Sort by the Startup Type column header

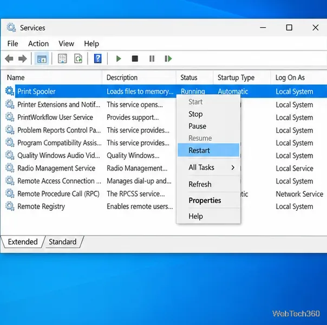[241, 77]
